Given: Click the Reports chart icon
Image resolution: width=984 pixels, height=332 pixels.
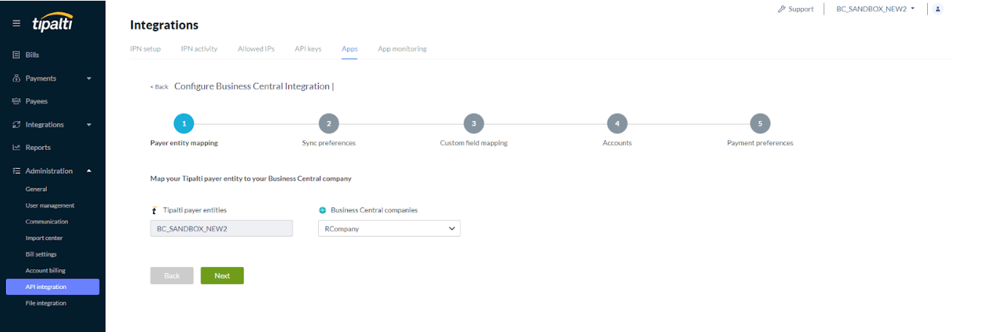Looking at the screenshot, I should click(x=16, y=148).
